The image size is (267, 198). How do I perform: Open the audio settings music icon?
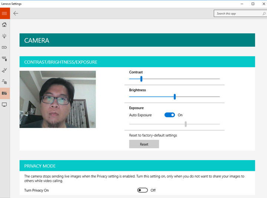(4, 82)
